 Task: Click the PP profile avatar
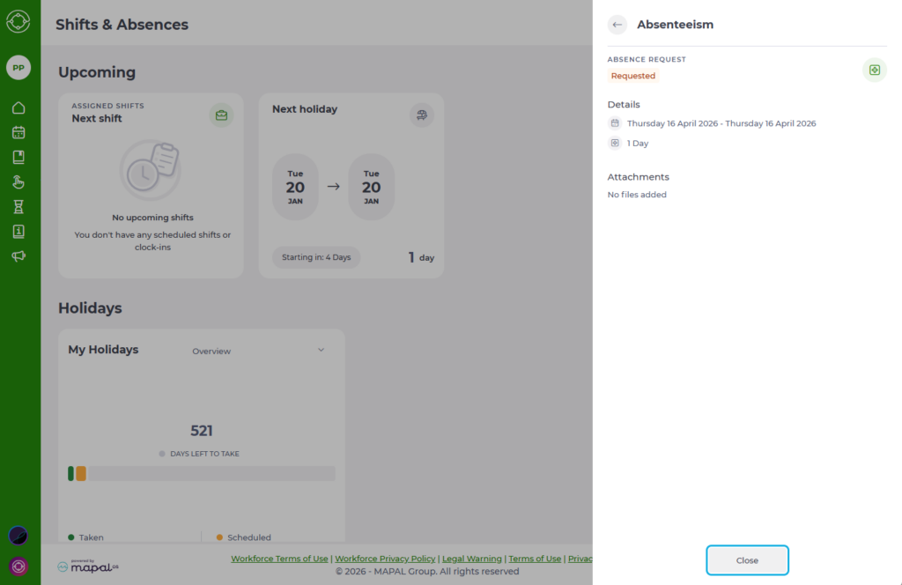(18, 68)
